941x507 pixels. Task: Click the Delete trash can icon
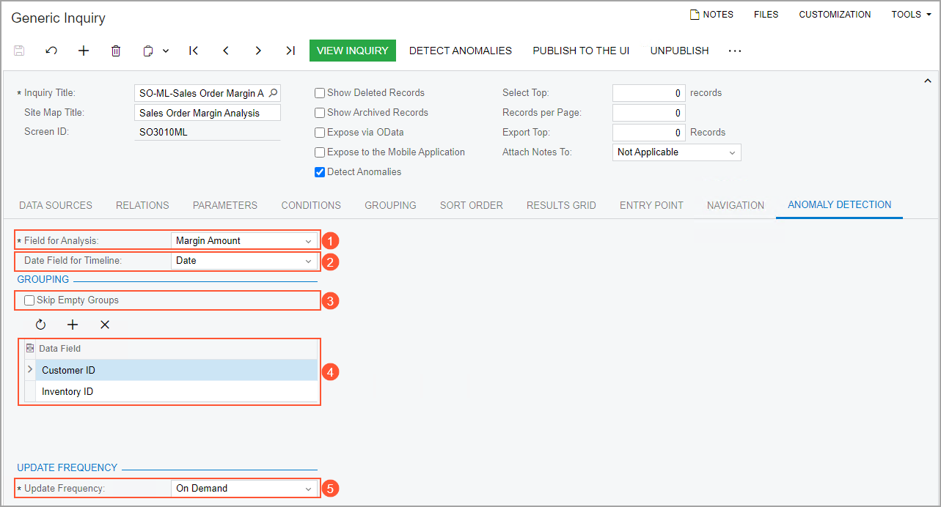coord(116,51)
